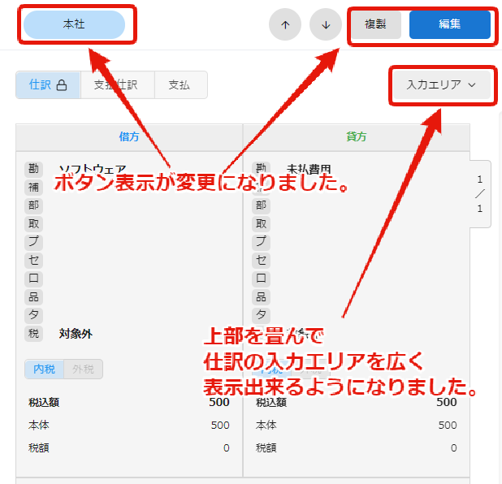Click the 1/1 page indicator tab
This screenshot has width=502, height=484.
click(x=480, y=194)
